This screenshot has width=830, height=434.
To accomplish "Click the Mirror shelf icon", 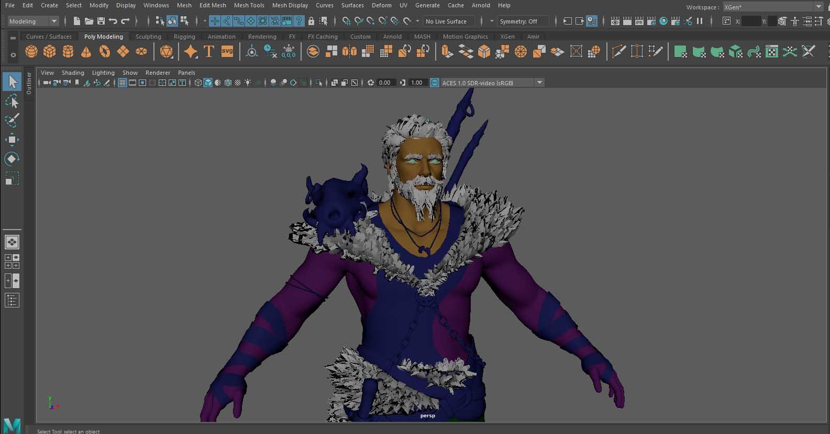I will tap(349, 51).
